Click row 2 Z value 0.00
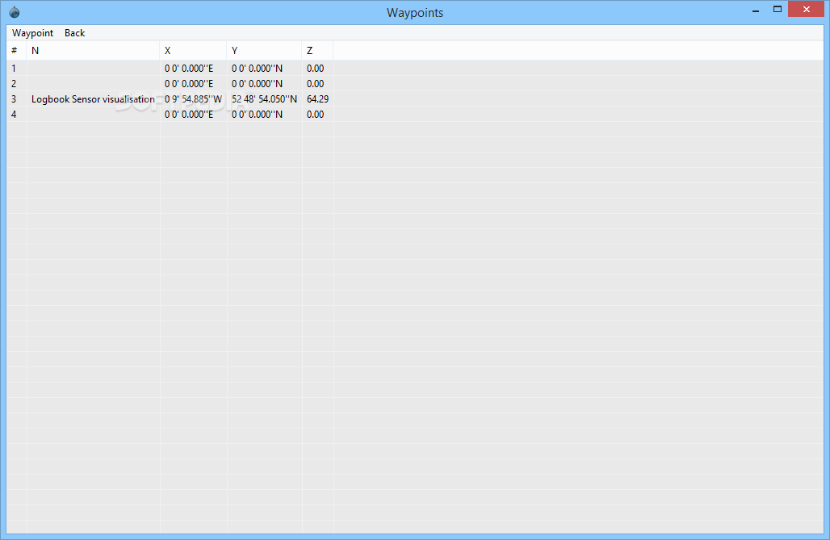 [x=316, y=84]
